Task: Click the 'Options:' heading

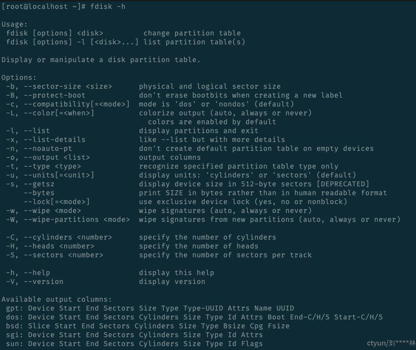Action: (19, 77)
